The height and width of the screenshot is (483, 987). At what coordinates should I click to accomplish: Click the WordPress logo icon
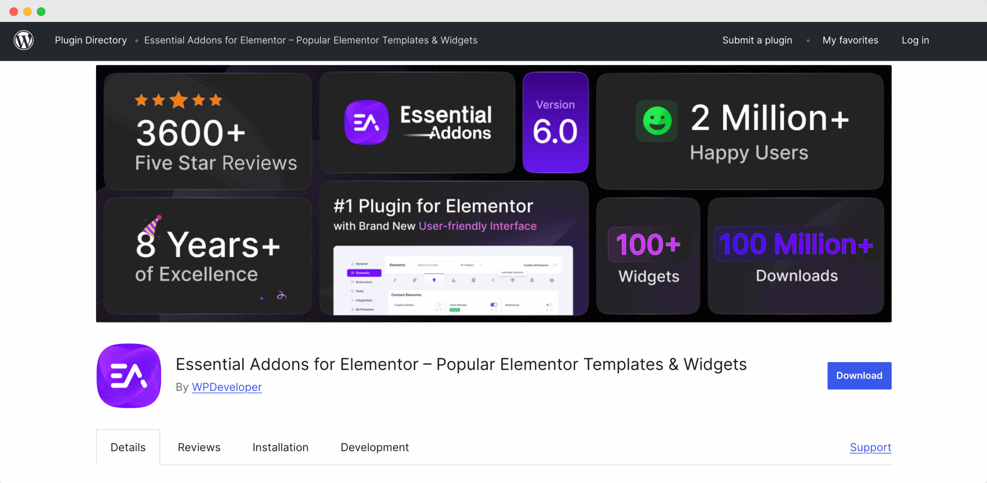click(24, 40)
